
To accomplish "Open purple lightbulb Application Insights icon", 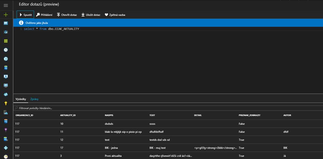I will point(6,130).
